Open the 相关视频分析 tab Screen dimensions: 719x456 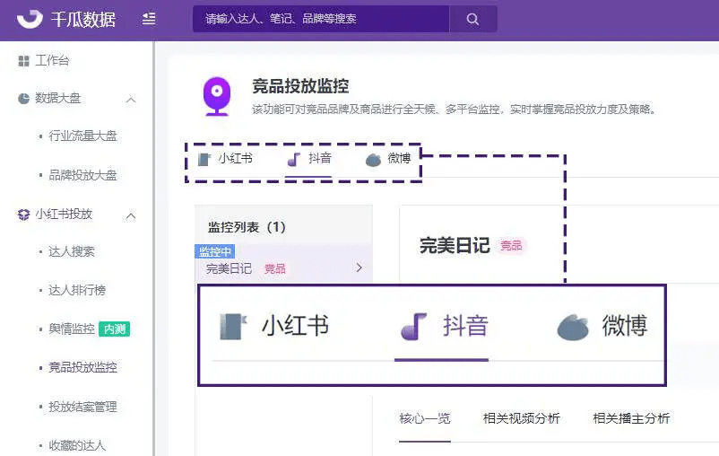pos(522,418)
